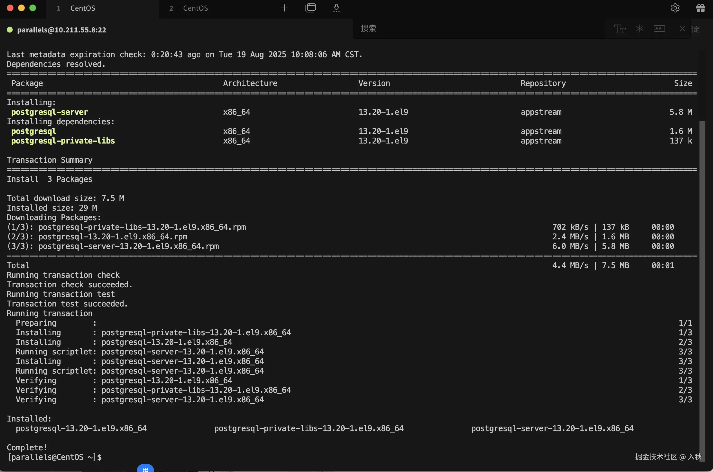This screenshot has height=472, width=713.
Task: Click green fullscreen window button
Action: tap(33, 8)
